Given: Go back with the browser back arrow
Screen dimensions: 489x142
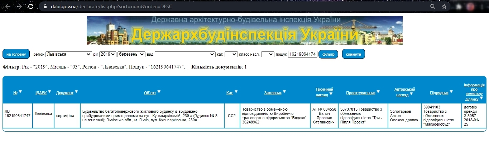Looking at the screenshot, I should point(8,6).
